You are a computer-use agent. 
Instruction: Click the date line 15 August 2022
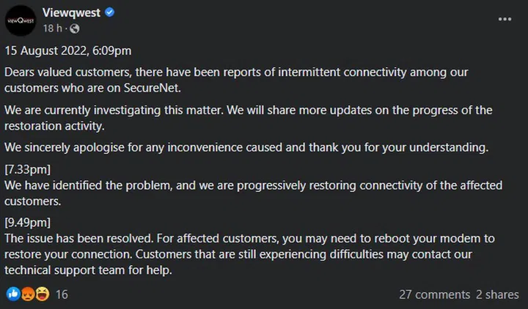click(x=77, y=52)
